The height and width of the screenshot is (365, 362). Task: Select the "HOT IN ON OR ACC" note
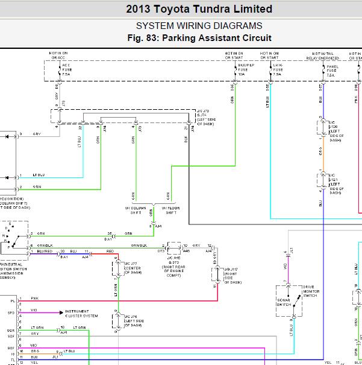coord(58,56)
